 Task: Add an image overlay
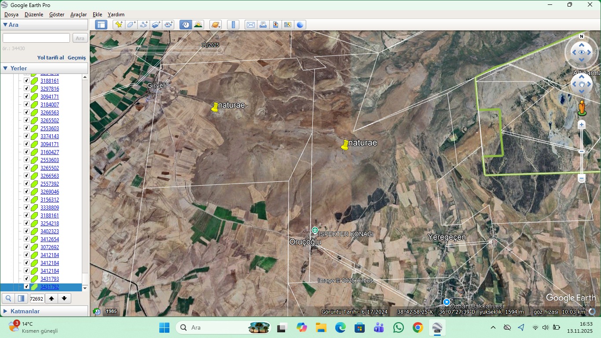point(156,25)
